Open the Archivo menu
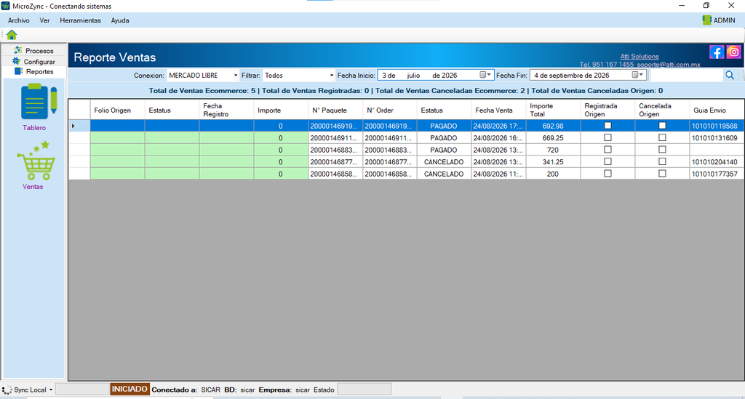 tap(18, 20)
